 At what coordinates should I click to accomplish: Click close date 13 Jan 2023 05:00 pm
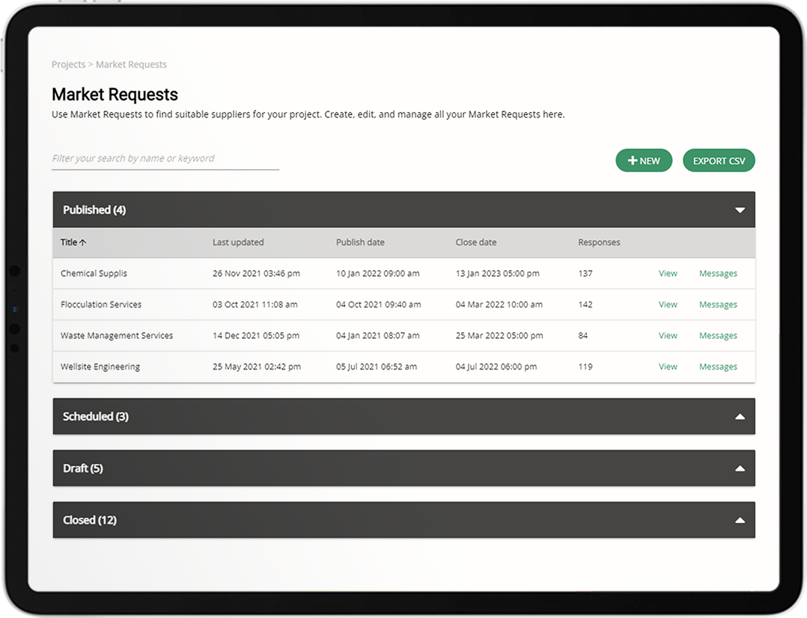pos(498,273)
